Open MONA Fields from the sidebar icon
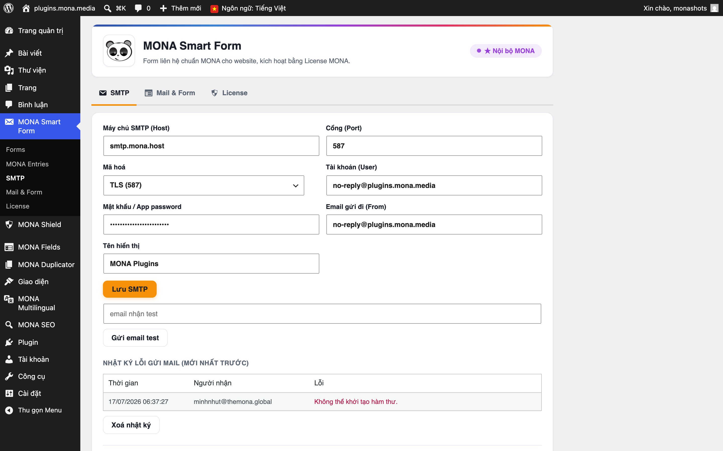Image resolution: width=723 pixels, height=451 pixels. [x=9, y=247]
